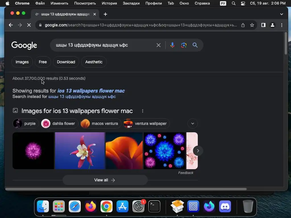Click corrected query ios 13 wallpapers flower mac

[91, 91]
